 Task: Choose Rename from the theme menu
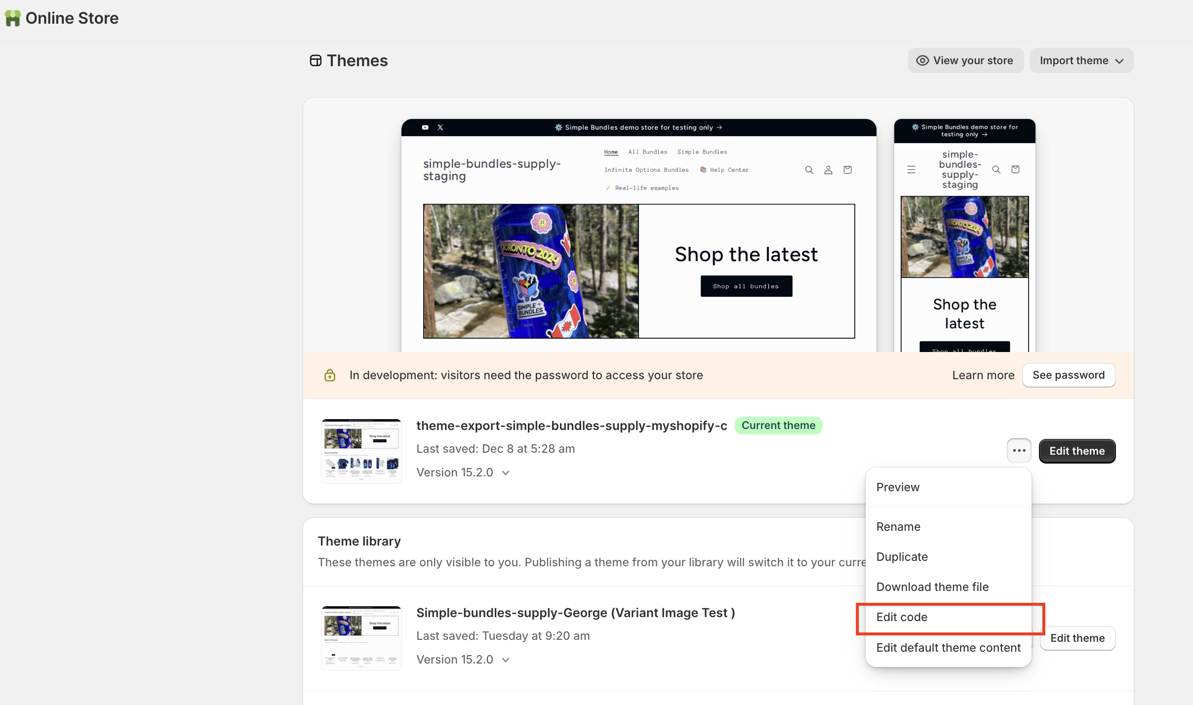[x=898, y=527]
